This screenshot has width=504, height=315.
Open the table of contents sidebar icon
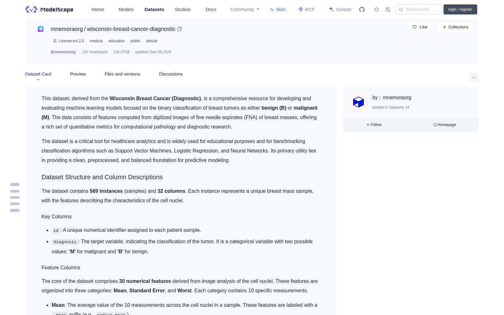point(15,198)
